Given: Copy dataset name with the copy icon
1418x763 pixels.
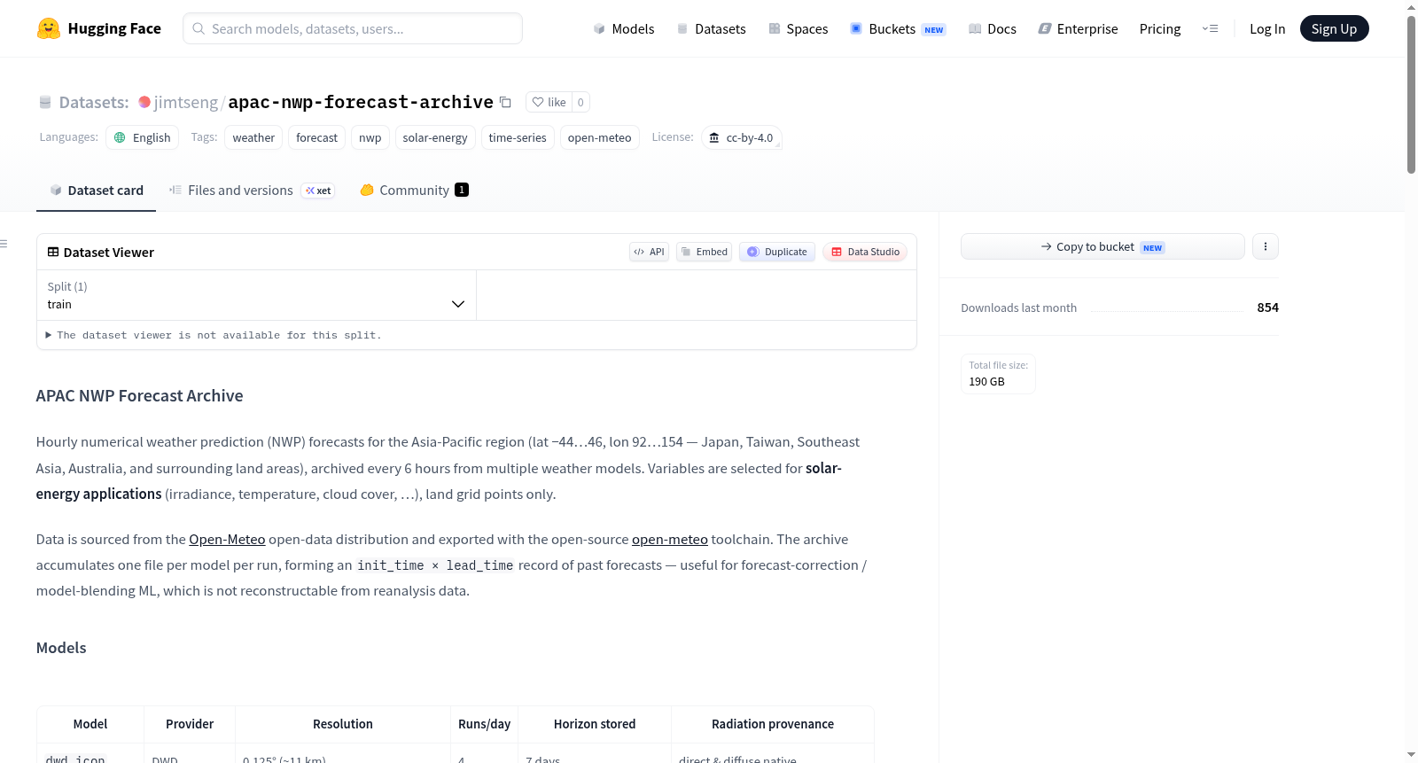Looking at the screenshot, I should (505, 102).
